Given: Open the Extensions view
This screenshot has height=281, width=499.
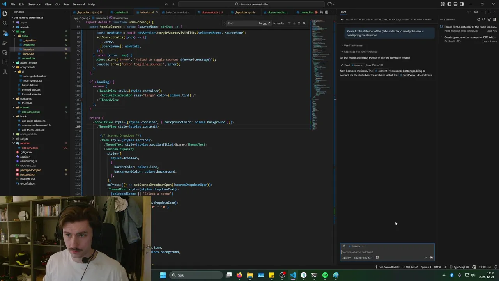Looking at the screenshot, I should tap(5, 62).
